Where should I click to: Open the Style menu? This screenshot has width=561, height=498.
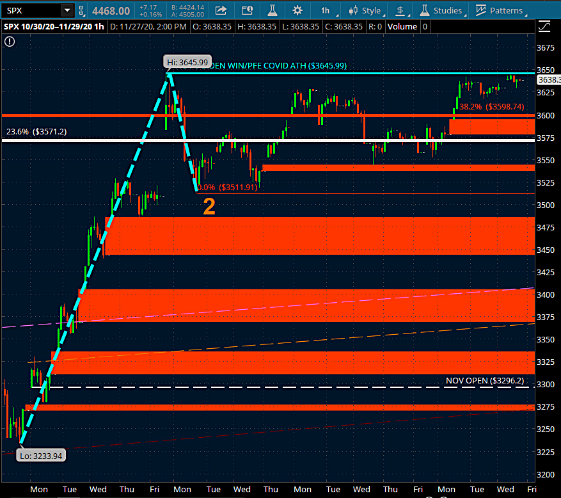(x=365, y=10)
